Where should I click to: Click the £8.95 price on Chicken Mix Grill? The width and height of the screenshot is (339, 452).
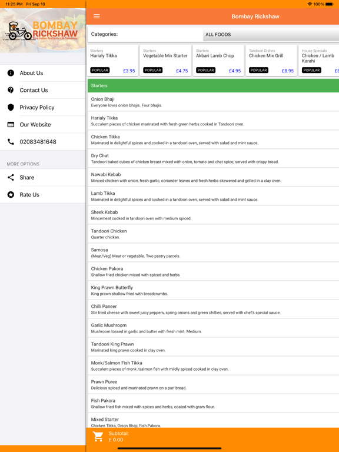[288, 71]
